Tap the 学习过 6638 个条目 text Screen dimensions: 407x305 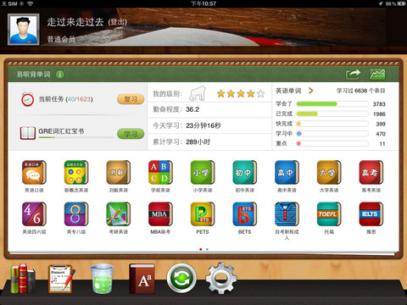point(360,91)
